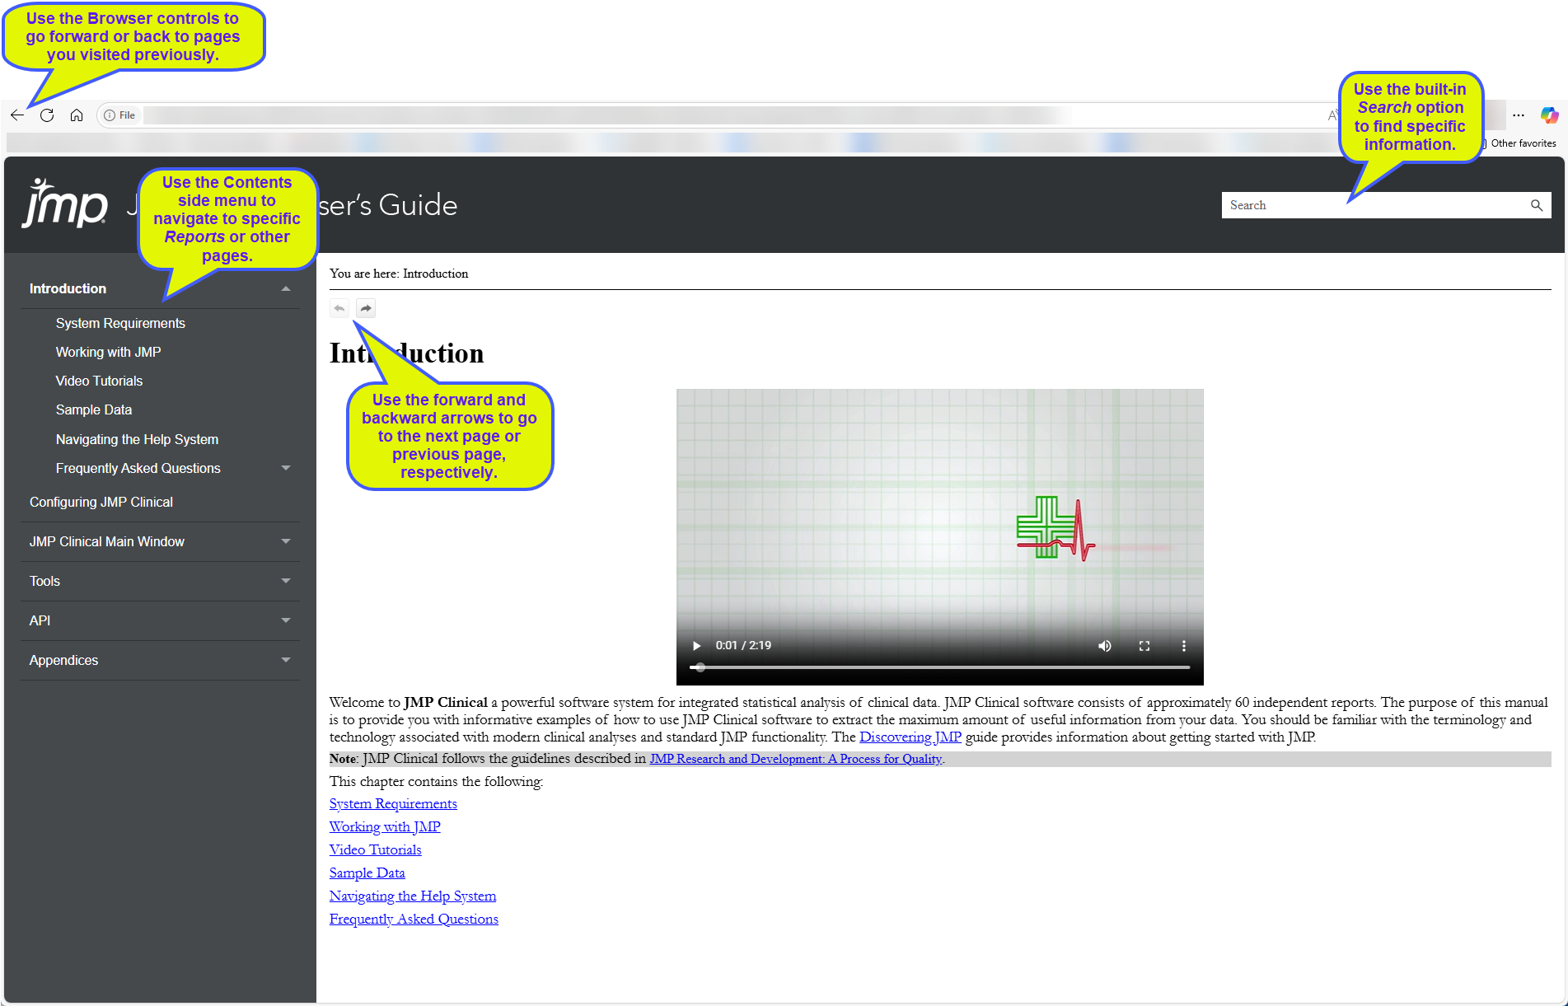
Task: Click the video progress bar
Action: coord(940,667)
